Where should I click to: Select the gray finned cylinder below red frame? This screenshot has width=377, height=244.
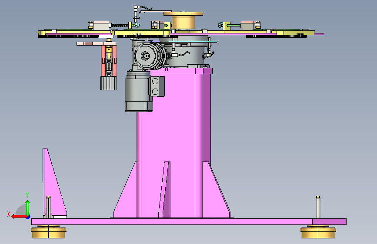108,83
